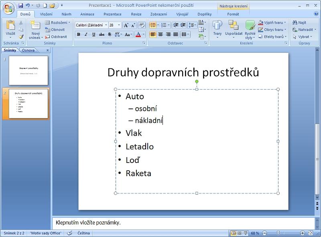Decrease the font size
The image size is (321, 237).
[133, 25]
